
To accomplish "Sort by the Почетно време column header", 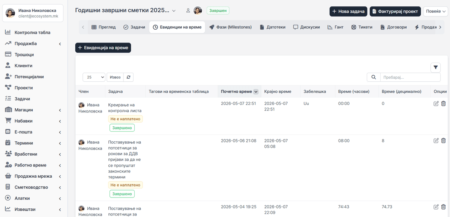I will tap(239, 91).
